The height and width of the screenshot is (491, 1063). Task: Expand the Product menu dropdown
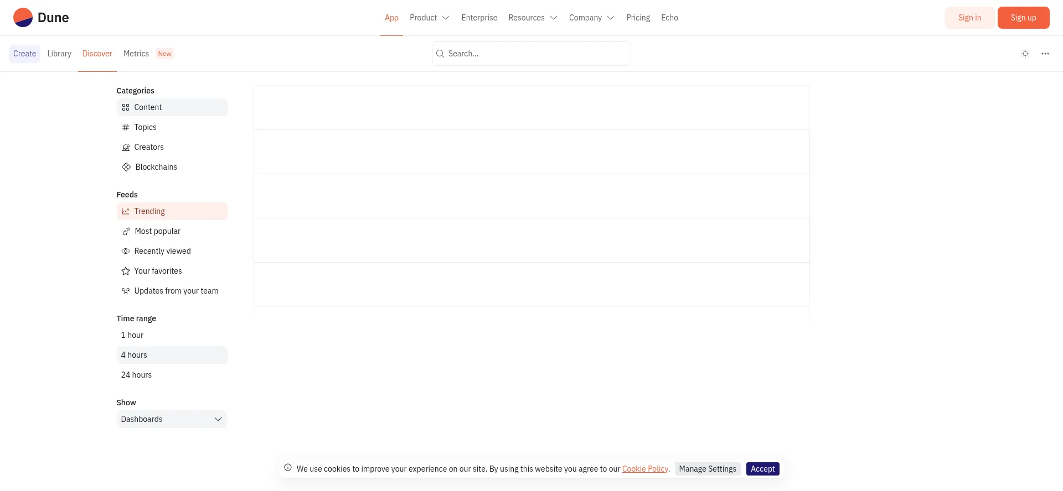(429, 18)
